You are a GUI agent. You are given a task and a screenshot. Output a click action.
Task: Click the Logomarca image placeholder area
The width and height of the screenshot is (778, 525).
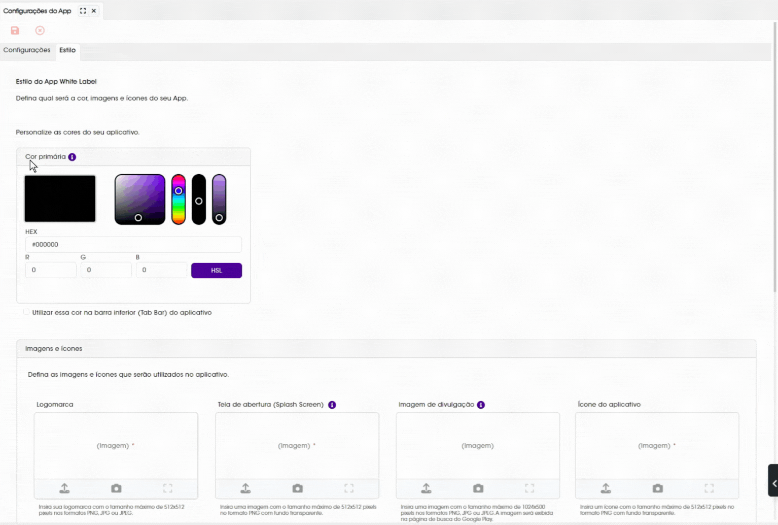[116, 446]
